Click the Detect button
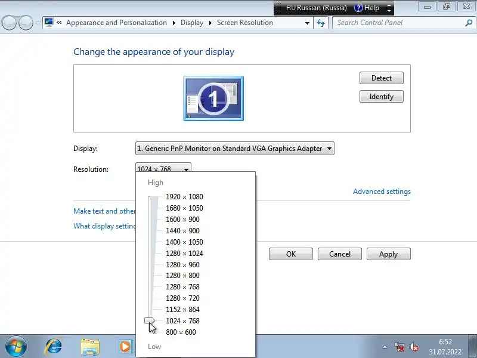The height and width of the screenshot is (358, 477). (x=381, y=78)
